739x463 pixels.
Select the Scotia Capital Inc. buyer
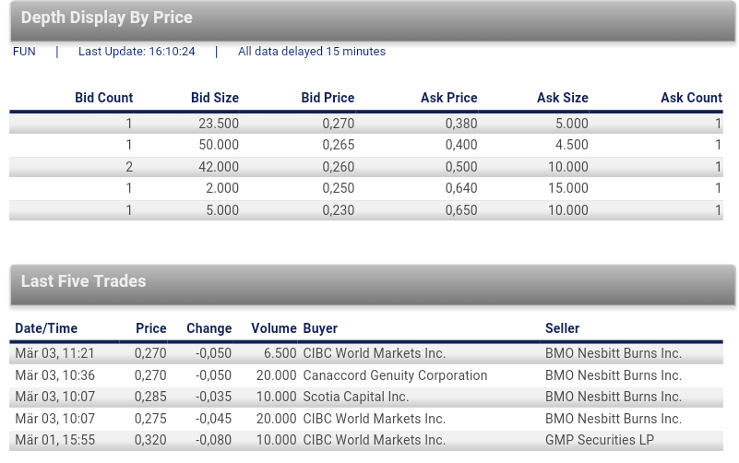coord(355,397)
